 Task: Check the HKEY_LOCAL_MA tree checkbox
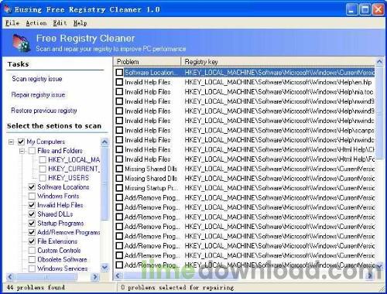point(43,159)
